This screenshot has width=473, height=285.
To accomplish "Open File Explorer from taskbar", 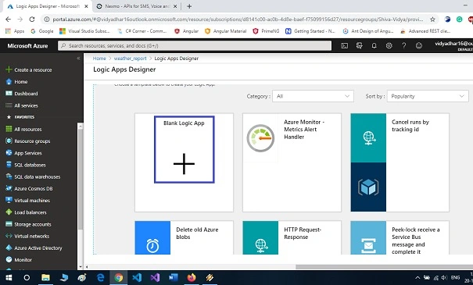I will (45, 277).
